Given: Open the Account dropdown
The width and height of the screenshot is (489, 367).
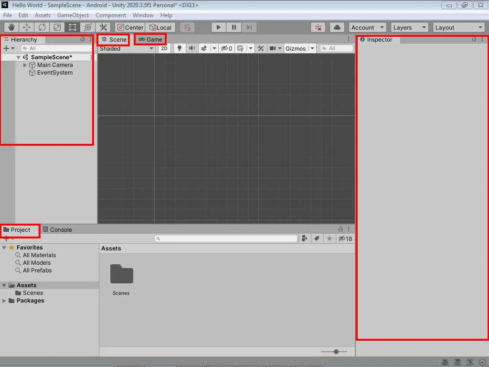Looking at the screenshot, I should 367,27.
